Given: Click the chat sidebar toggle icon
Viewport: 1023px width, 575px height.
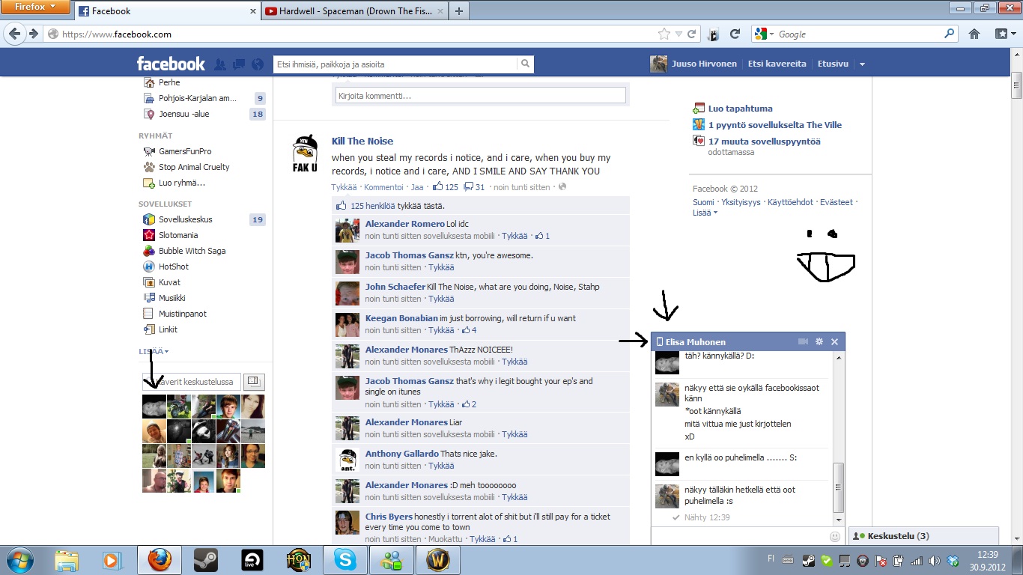Looking at the screenshot, I should coord(254,382).
